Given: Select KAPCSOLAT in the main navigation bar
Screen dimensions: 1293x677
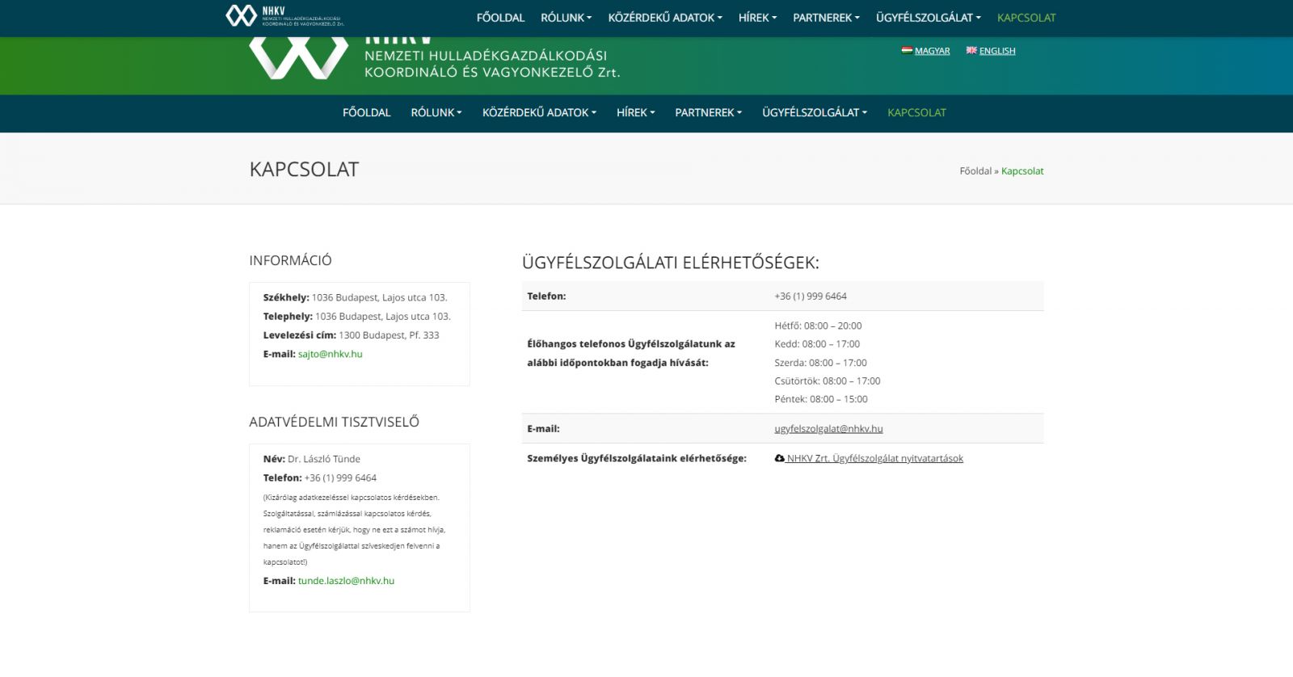Looking at the screenshot, I should click(x=916, y=113).
